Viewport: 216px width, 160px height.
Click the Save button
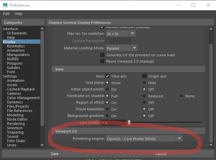coord(55,154)
